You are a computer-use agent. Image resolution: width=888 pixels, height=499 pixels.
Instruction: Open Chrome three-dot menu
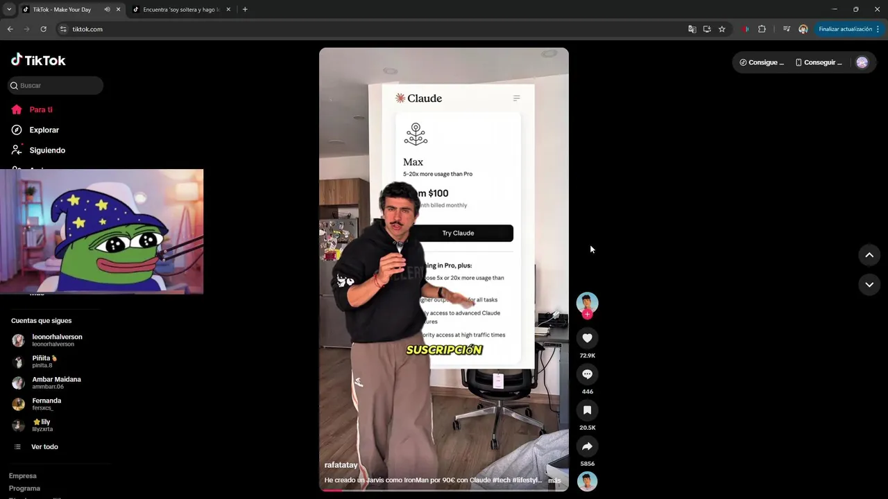[x=878, y=29]
